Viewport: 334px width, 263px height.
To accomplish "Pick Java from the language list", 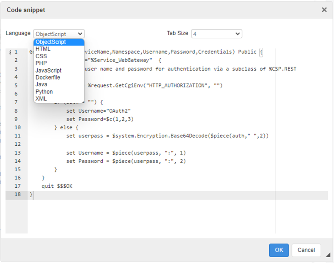I will tap(41, 85).
